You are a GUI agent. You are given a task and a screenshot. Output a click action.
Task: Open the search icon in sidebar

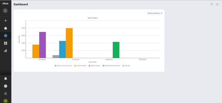[5, 11]
